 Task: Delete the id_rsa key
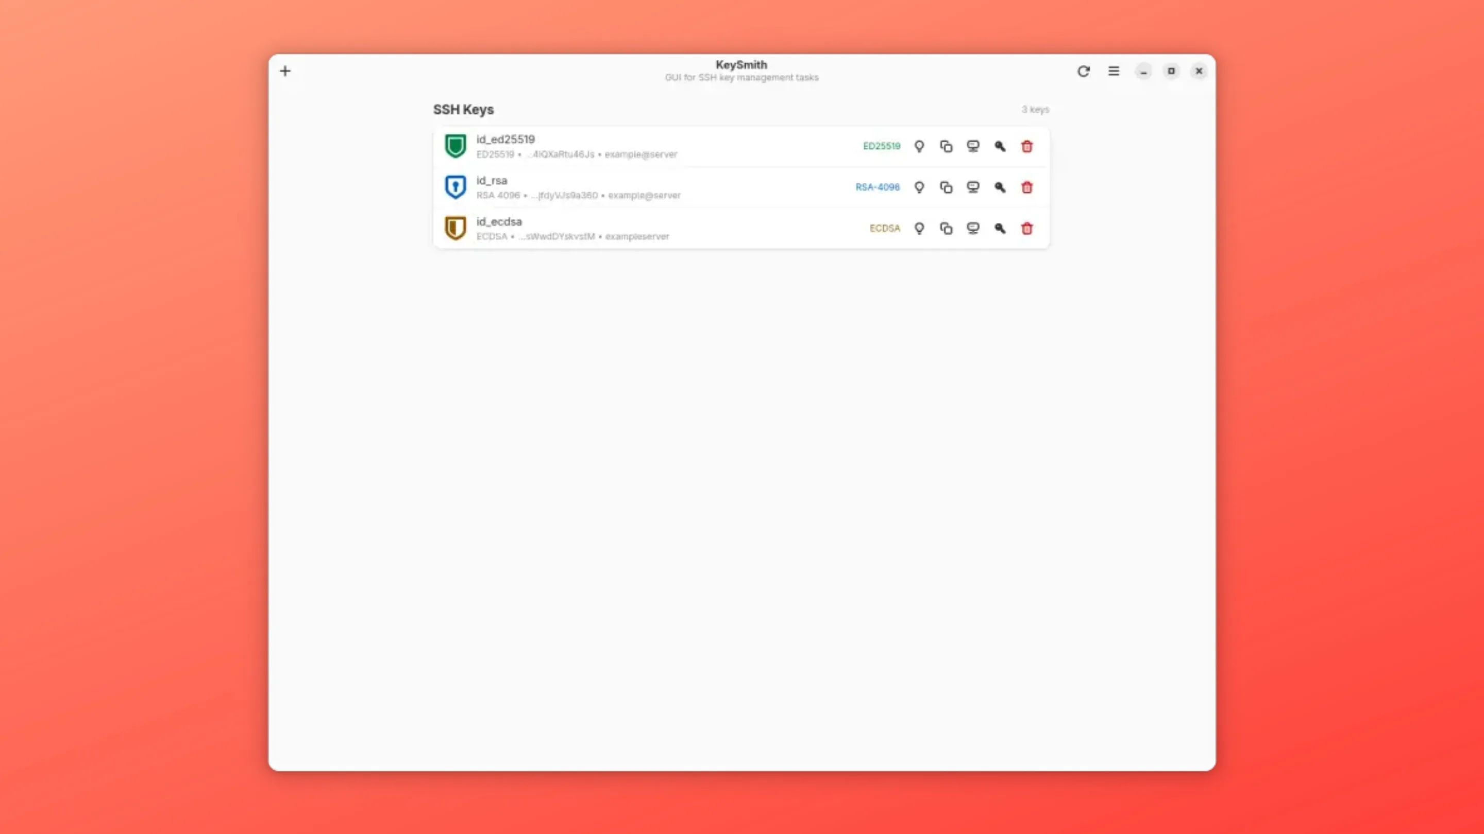point(1026,187)
